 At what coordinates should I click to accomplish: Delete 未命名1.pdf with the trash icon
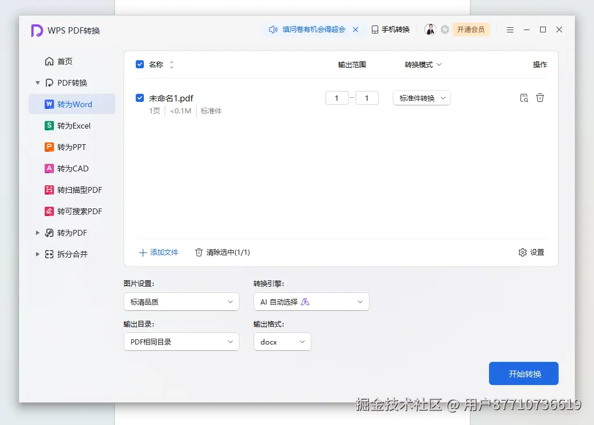click(x=540, y=98)
